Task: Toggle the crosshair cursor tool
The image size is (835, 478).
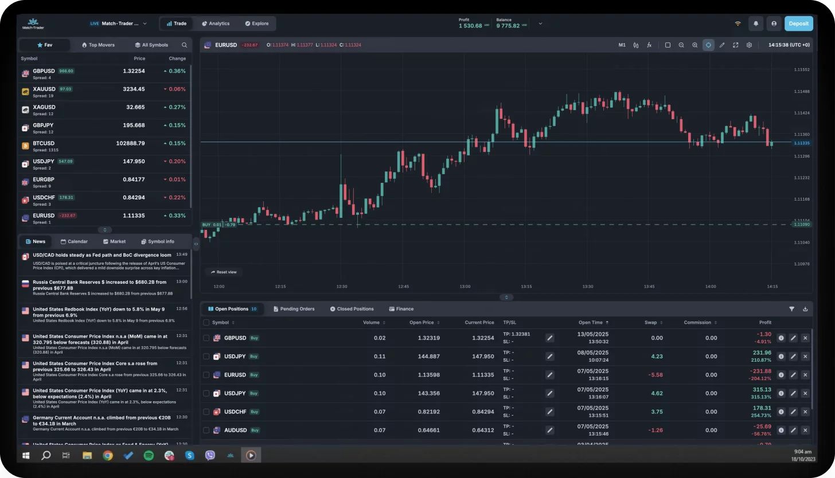Action: click(x=708, y=45)
